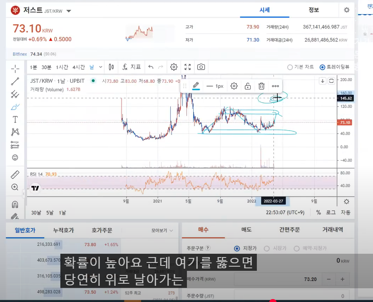Click the settings gear next to 정보 tab
Image resolution: width=373 pixels, height=302 pixels.
(x=347, y=10)
